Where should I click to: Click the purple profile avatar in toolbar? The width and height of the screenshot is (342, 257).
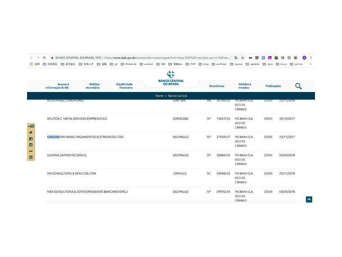tap(305, 58)
